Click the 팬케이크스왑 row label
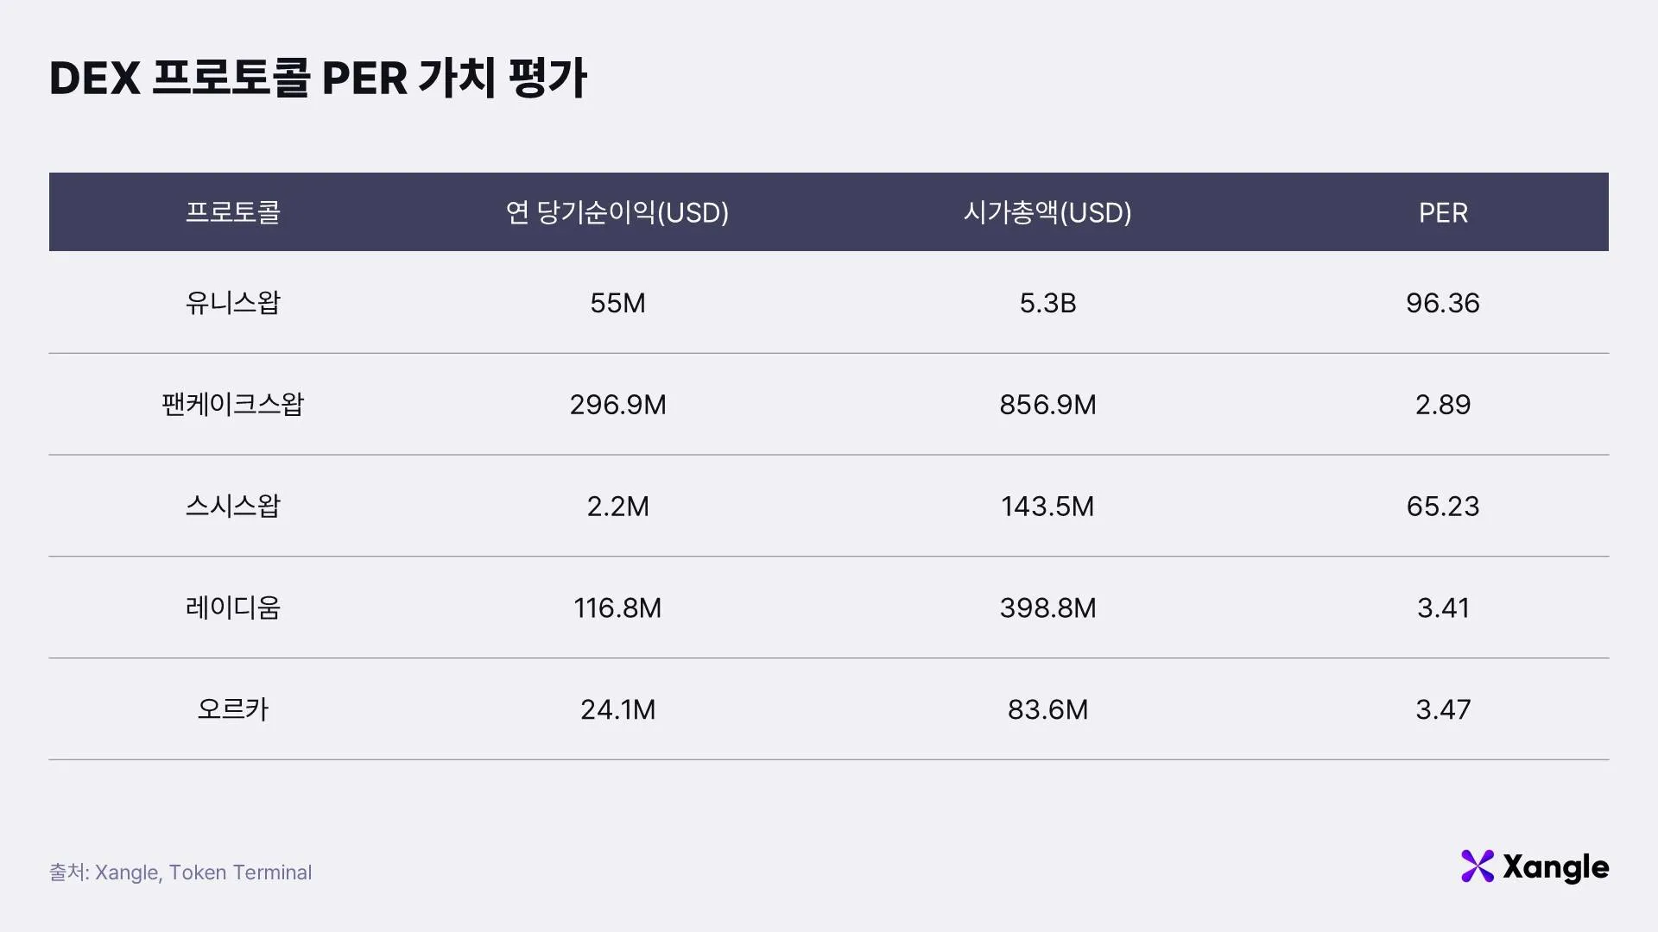This screenshot has width=1658, height=932. click(x=233, y=405)
